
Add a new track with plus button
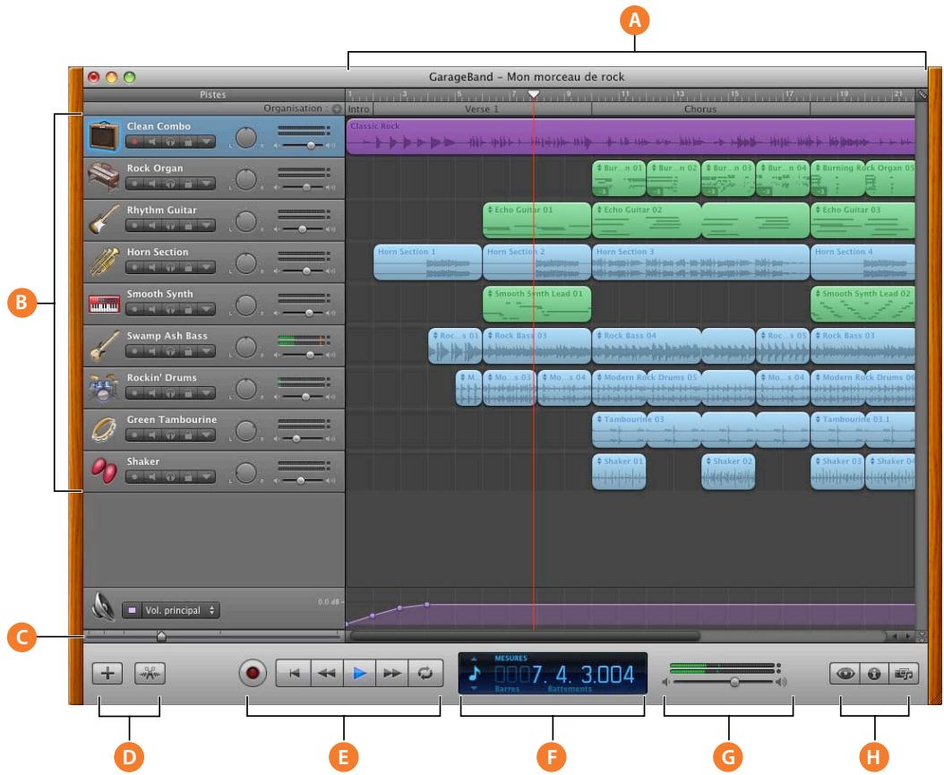point(107,673)
